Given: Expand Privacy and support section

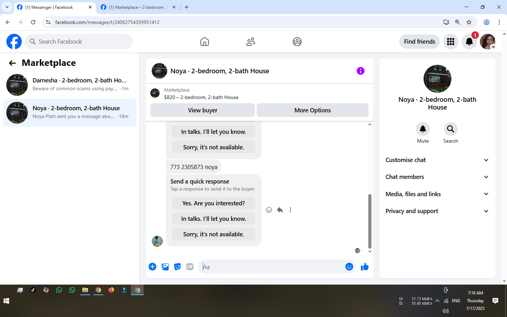Looking at the screenshot, I should pos(437,211).
